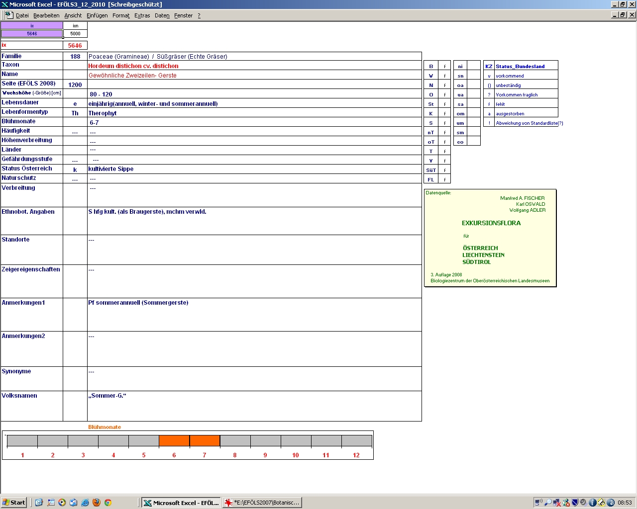The width and height of the screenshot is (637, 509).
Task: Click the orange month 6 bar
Action: click(174, 441)
